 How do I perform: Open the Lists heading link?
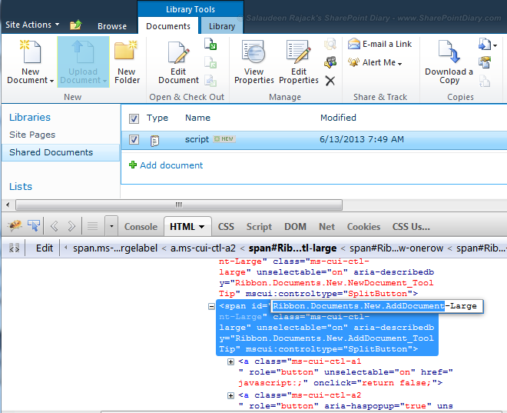tap(21, 186)
